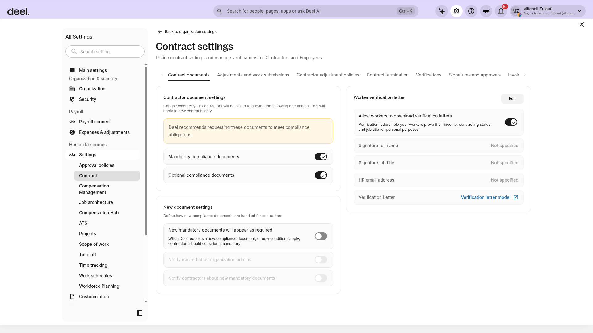Open notifications bell icon
The image size is (593, 333).
501,11
